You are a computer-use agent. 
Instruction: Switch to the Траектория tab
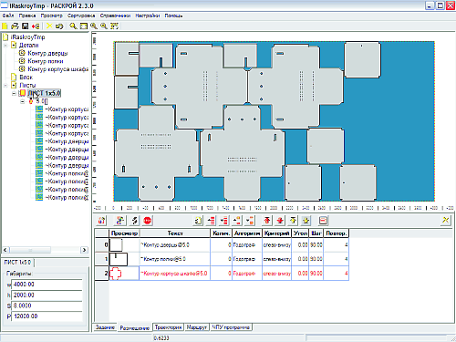coord(168,327)
